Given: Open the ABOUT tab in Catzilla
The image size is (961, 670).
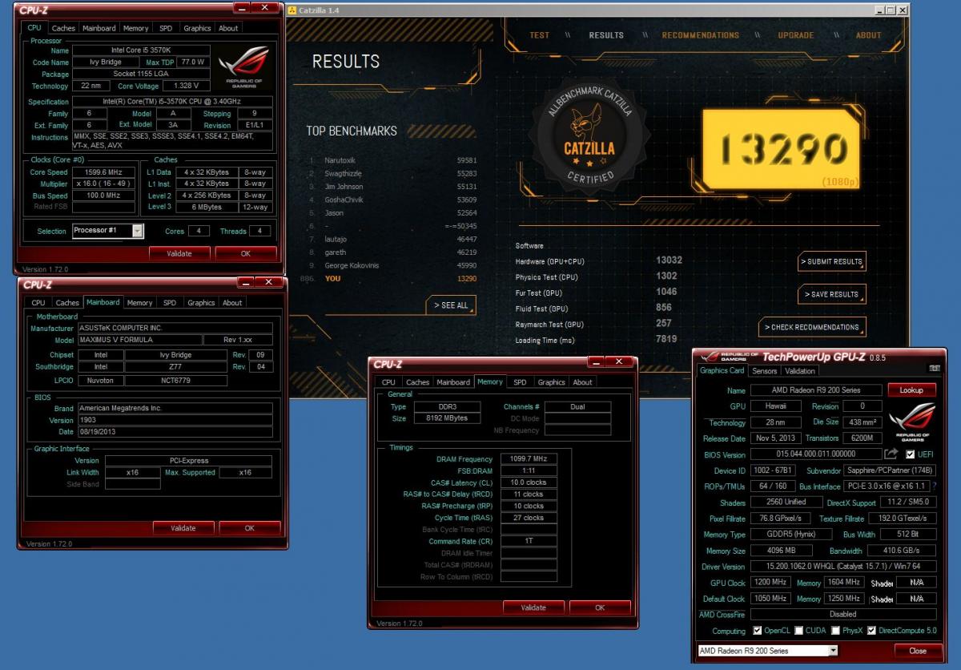Looking at the screenshot, I should [869, 35].
